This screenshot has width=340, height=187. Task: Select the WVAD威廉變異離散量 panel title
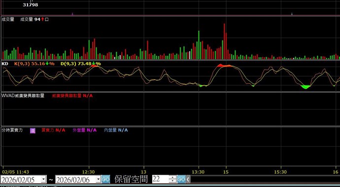23,96
